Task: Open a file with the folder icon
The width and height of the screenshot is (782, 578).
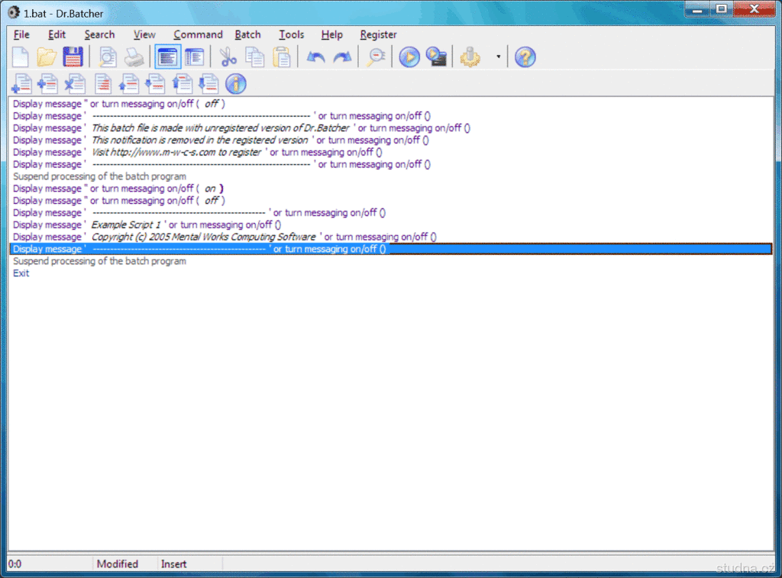Action: [x=47, y=57]
